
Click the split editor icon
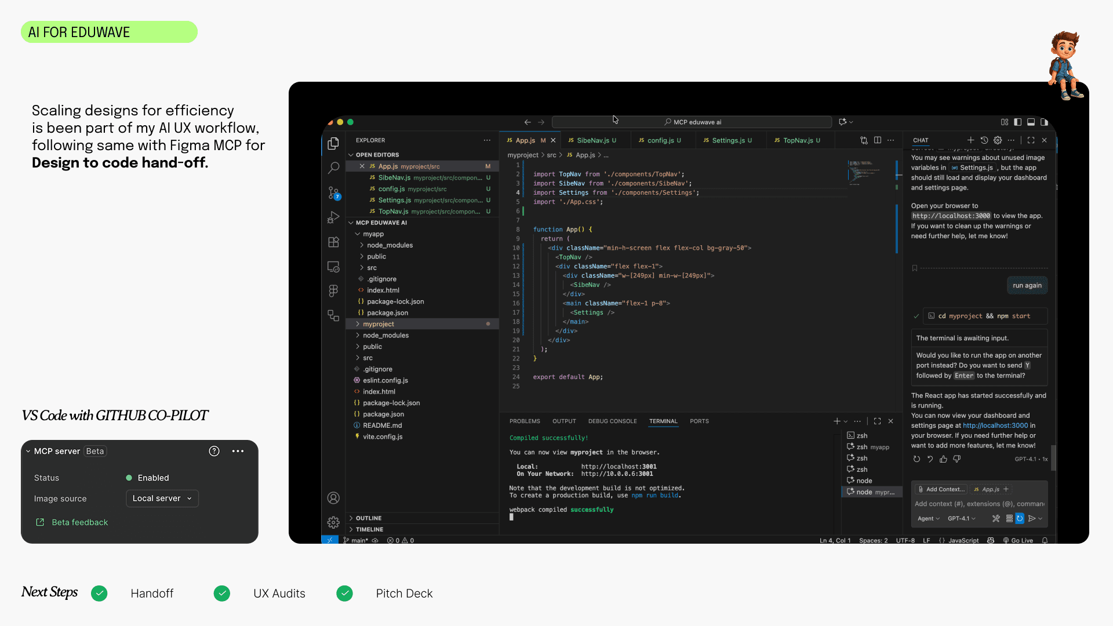click(878, 140)
